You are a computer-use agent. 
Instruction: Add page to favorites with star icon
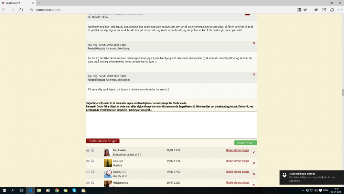(x=305, y=10)
